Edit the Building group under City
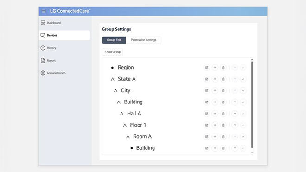This screenshot has width=306, height=172. (x=207, y=102)
